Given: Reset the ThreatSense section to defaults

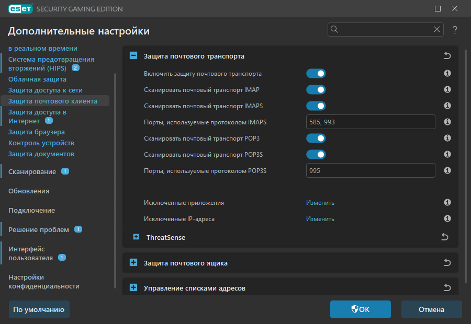Looking at the screenshot, I should pos(445,237).
